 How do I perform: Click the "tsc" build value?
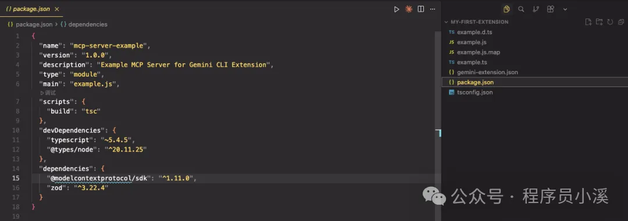click(x=91, y=111)
